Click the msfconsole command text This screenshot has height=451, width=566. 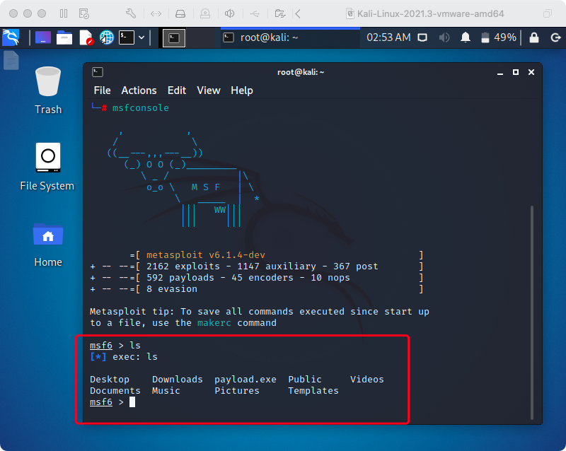pos(140,107)
